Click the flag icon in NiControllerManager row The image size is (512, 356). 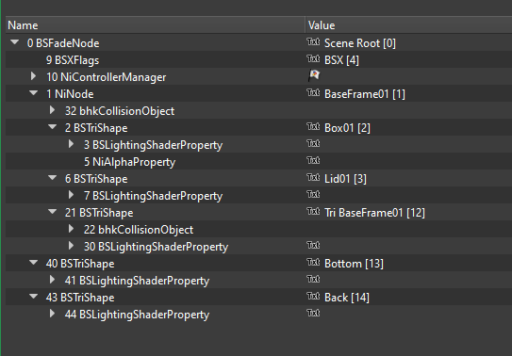pyautogui.click(x=314, y=75)
